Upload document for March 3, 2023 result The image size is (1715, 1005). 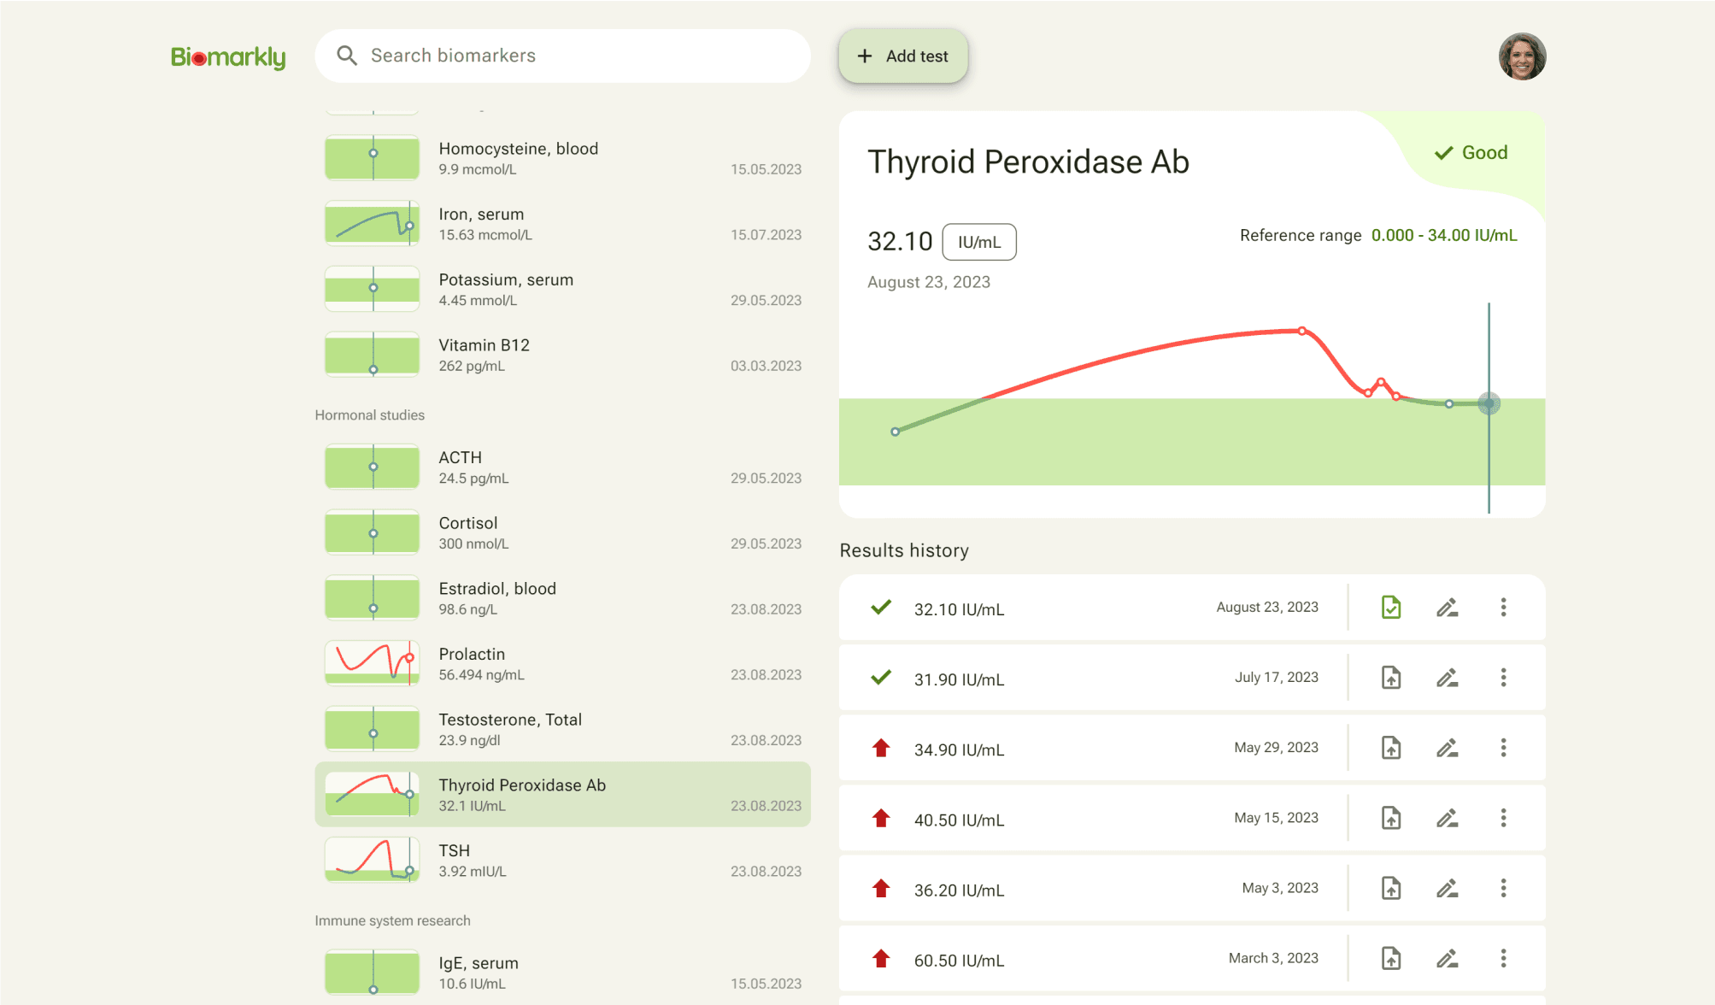(x=1391, y=958)
